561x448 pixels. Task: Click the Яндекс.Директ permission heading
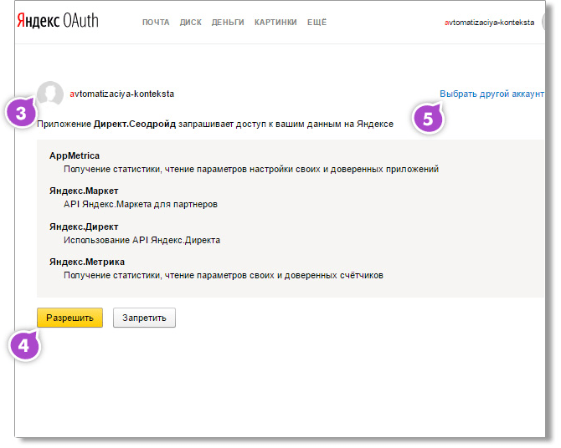pos(84,227)
